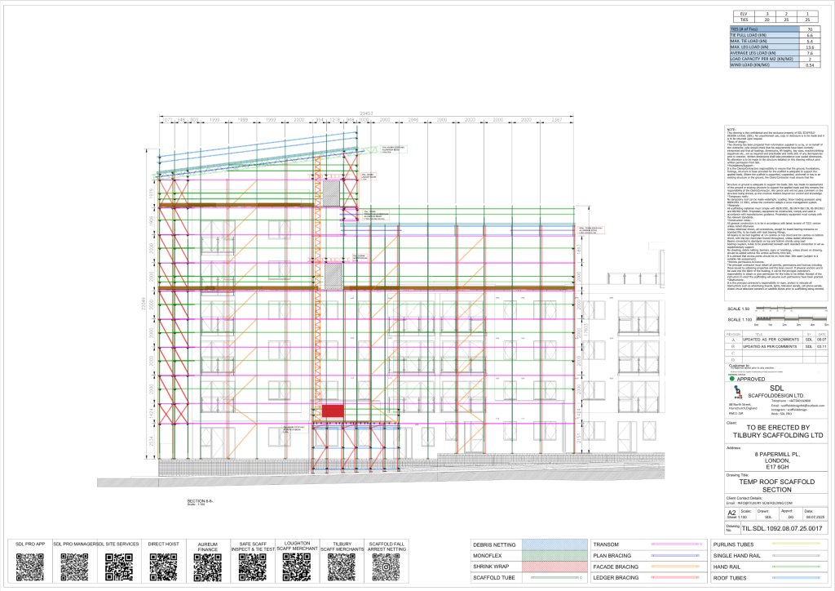835x591 pixels.
Task: Click the TRANSOM magenta line sample
Action: [675, 544]
